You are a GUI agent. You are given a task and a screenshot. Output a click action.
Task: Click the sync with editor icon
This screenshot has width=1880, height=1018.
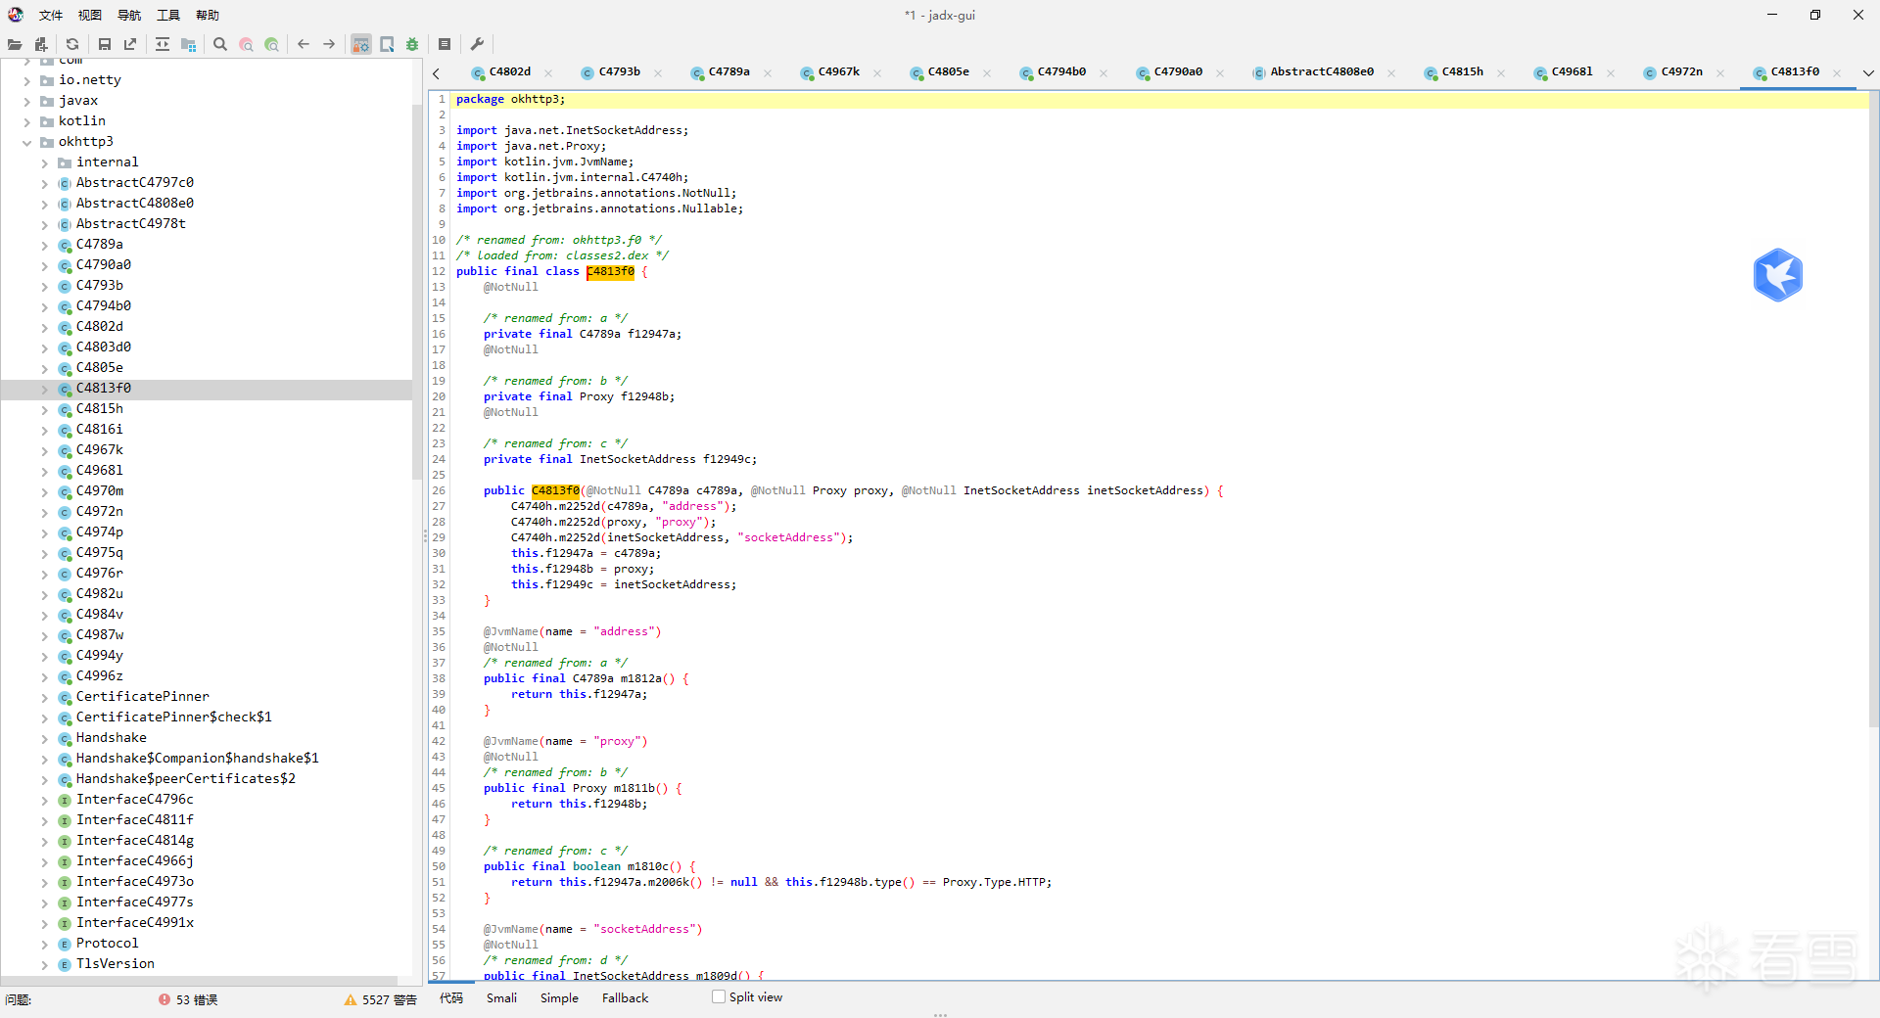pyautogui.click(x=163, y=44)
